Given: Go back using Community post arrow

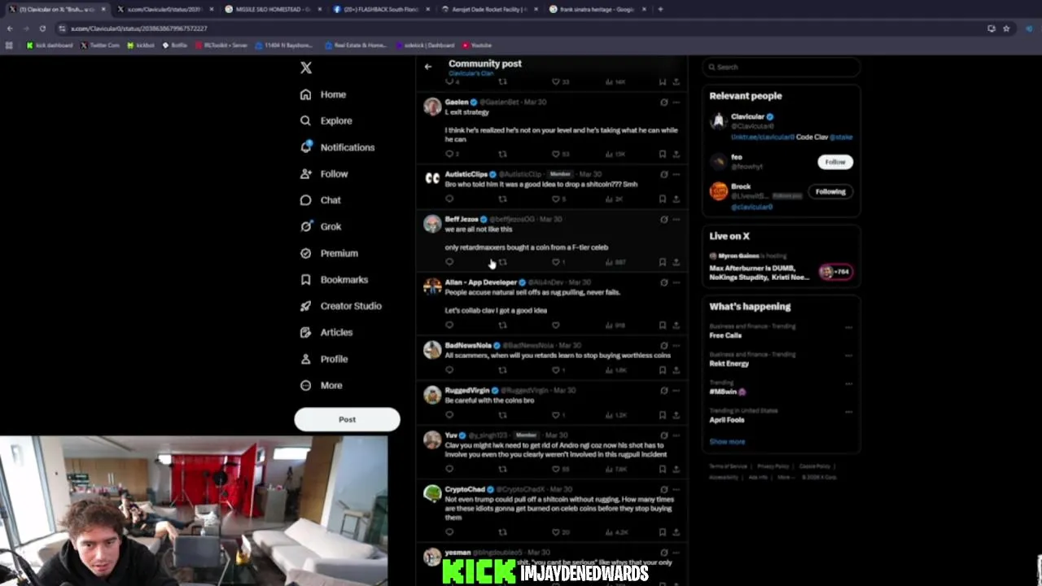Looking at the screenshot, I should click(428, 67).
